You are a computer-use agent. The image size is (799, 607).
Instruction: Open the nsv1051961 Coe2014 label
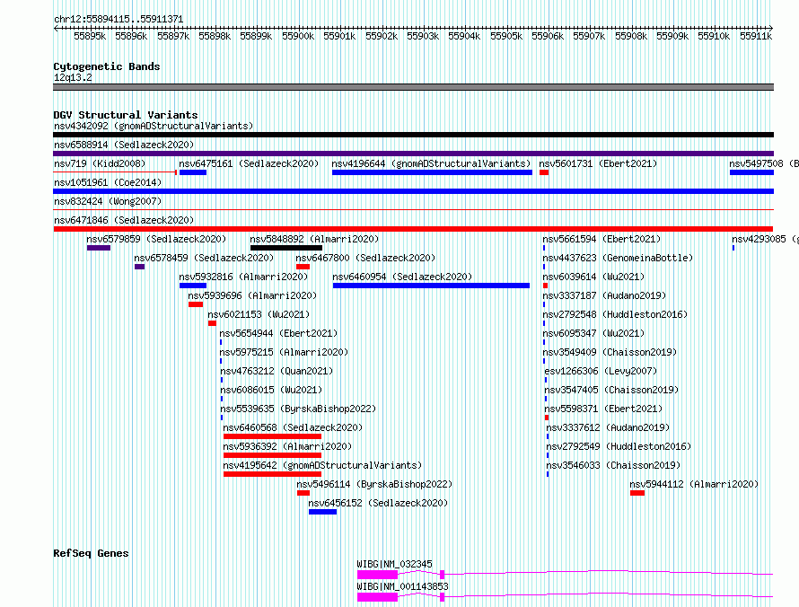pyautogui.click(x=108, y=182)
